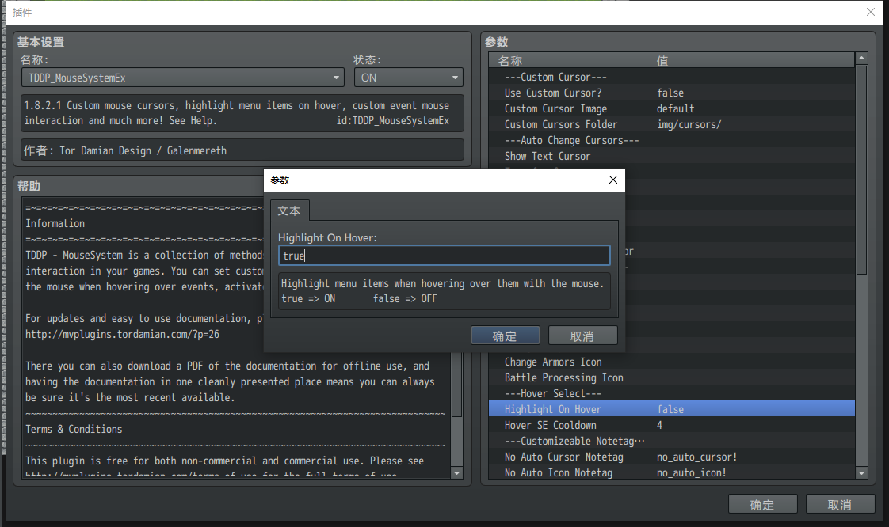Close the 参数 parameter dialog
The width and height of the screenshot is (889, 527).
613,180
